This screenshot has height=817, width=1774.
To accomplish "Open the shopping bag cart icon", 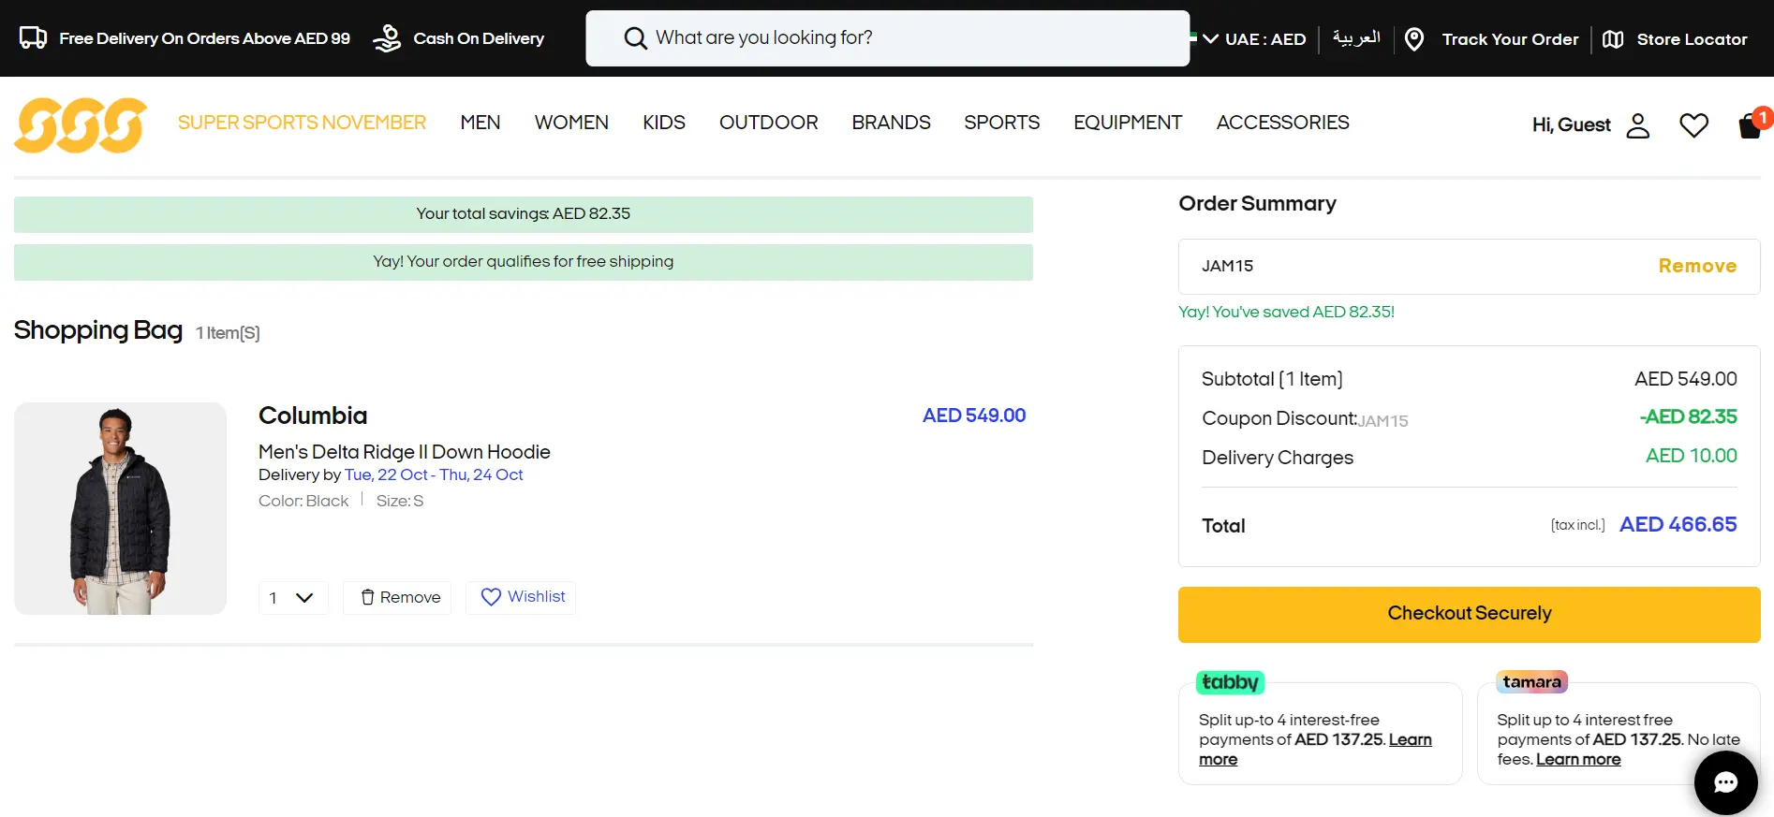I will coord(1751,124).
